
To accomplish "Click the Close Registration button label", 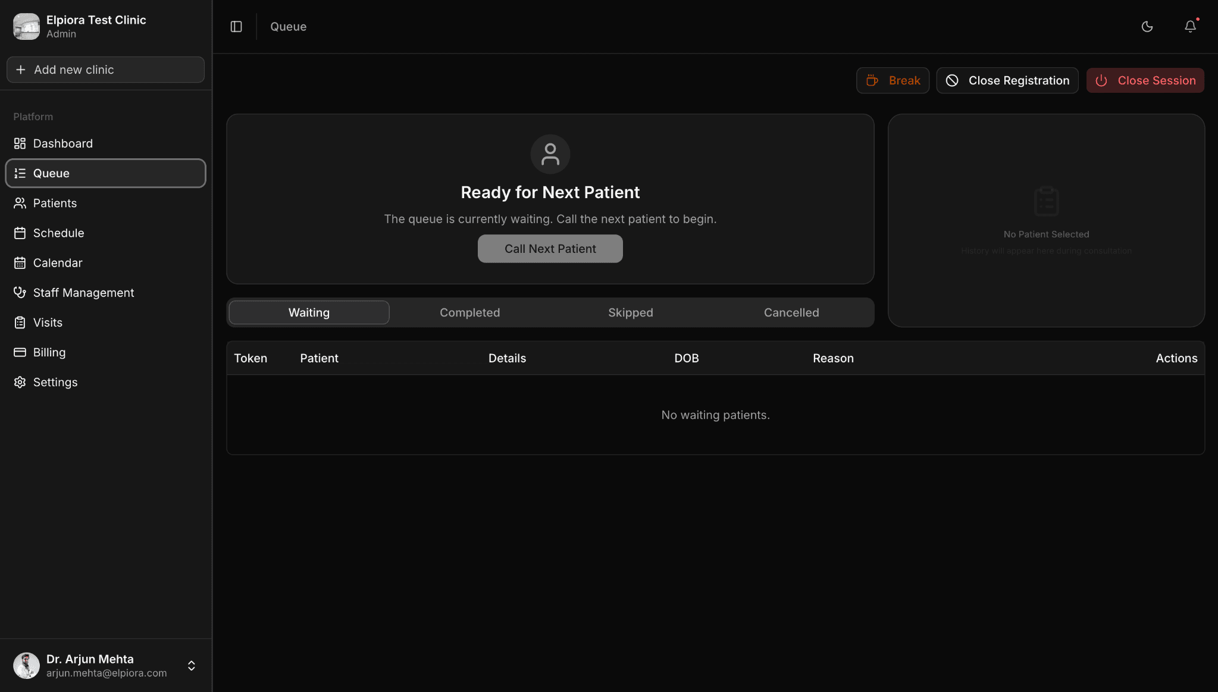I will point(1019,80).
